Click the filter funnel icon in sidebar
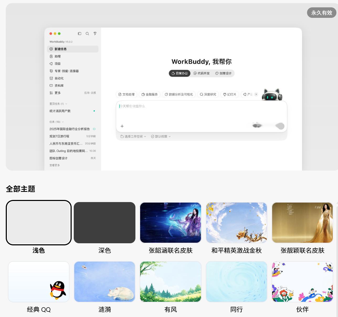This screenshot has width=338, height=317. click(x=95, y=34)
